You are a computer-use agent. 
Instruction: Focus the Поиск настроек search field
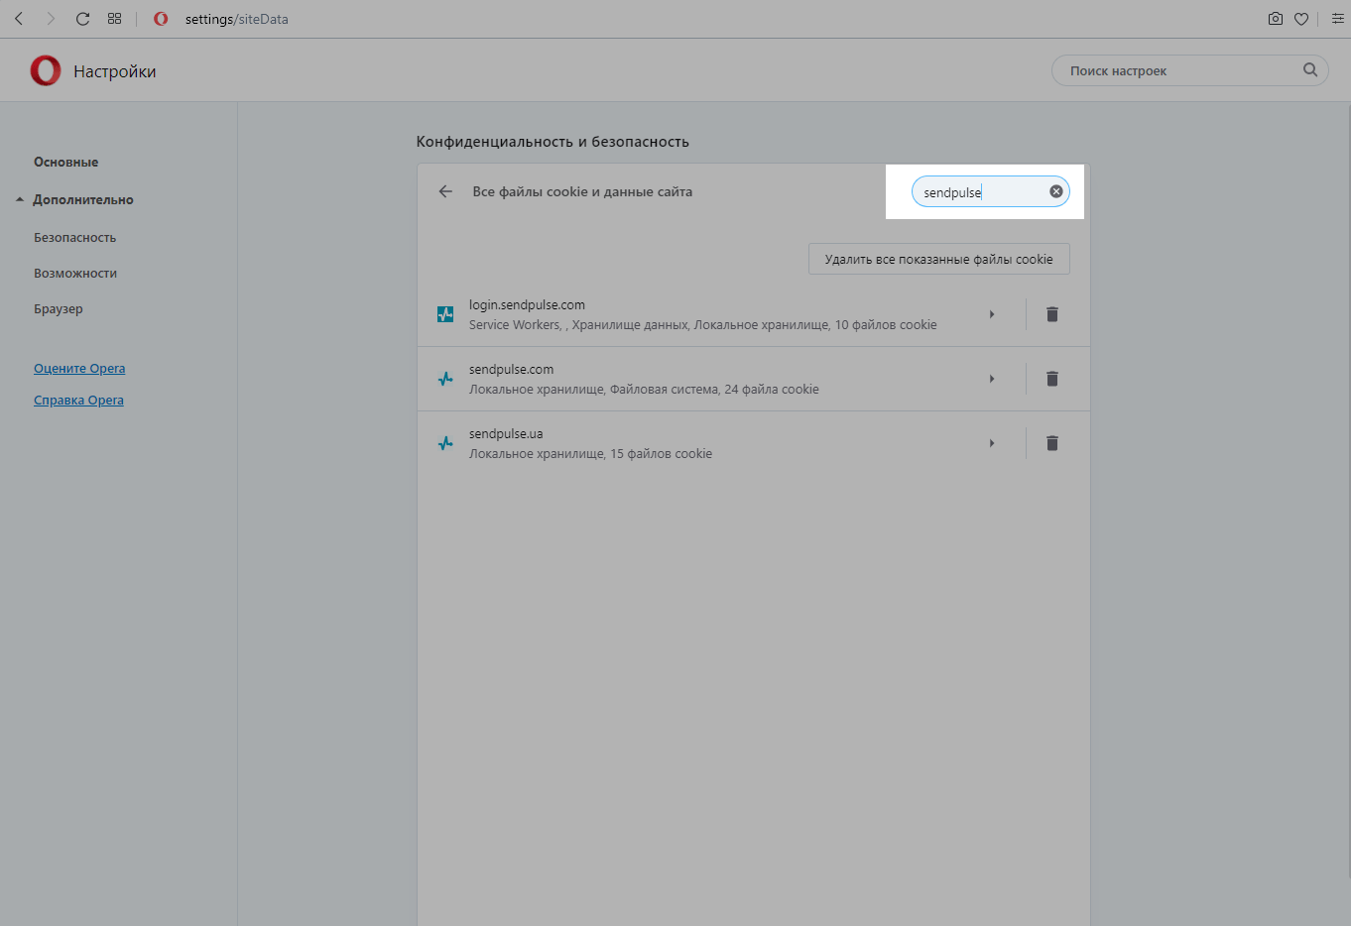pyautogui.click(x=1180, y=70)
